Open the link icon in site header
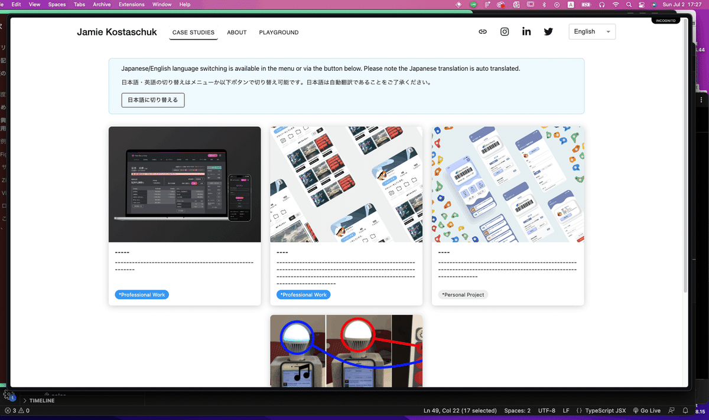 click(483, 32)
